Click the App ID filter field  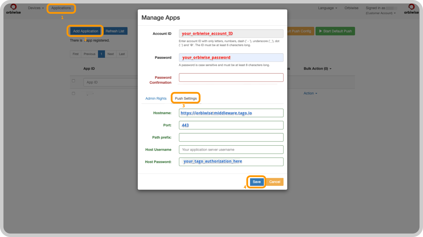point(111,82)
